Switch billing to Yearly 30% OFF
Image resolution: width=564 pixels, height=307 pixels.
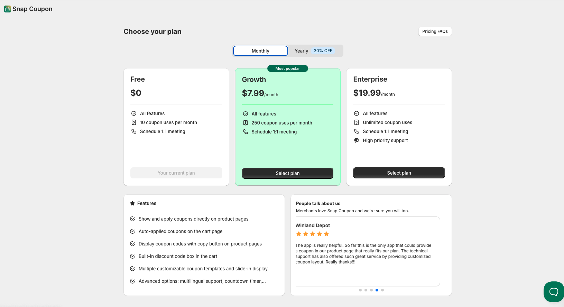coord(315,51)
